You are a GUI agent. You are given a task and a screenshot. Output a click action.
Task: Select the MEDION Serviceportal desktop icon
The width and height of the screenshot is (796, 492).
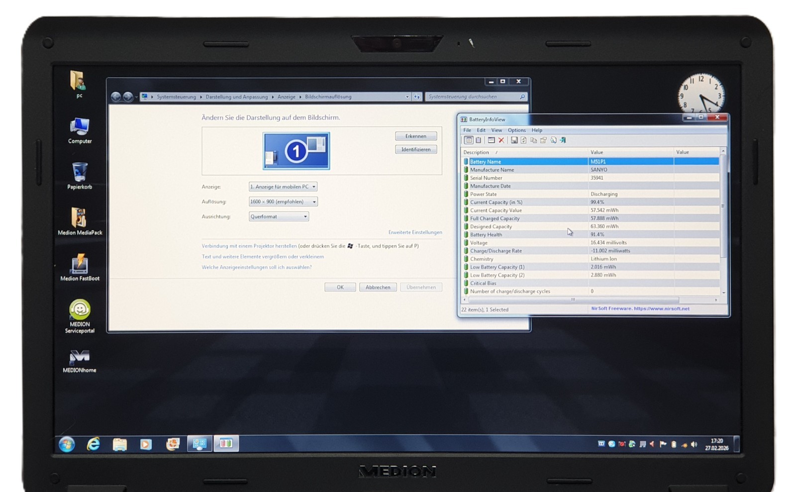pos(80,316)
